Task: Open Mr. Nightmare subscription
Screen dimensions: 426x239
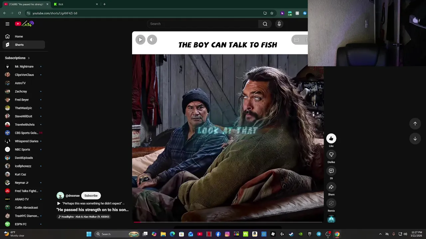Action: pyautogui.click(x=24, y=66)
